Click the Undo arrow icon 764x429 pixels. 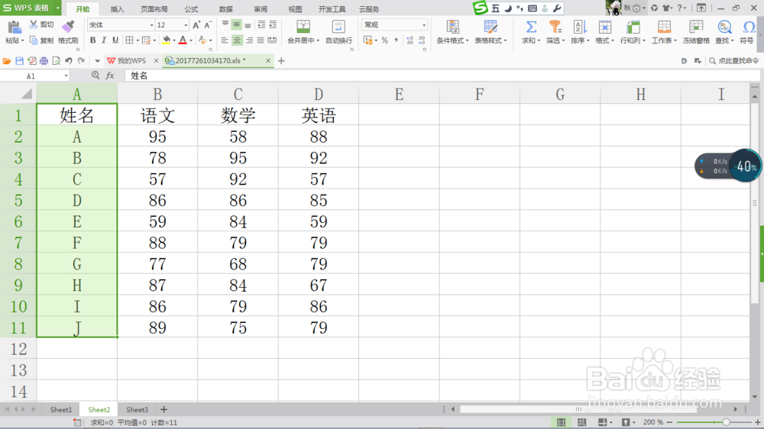69,61
